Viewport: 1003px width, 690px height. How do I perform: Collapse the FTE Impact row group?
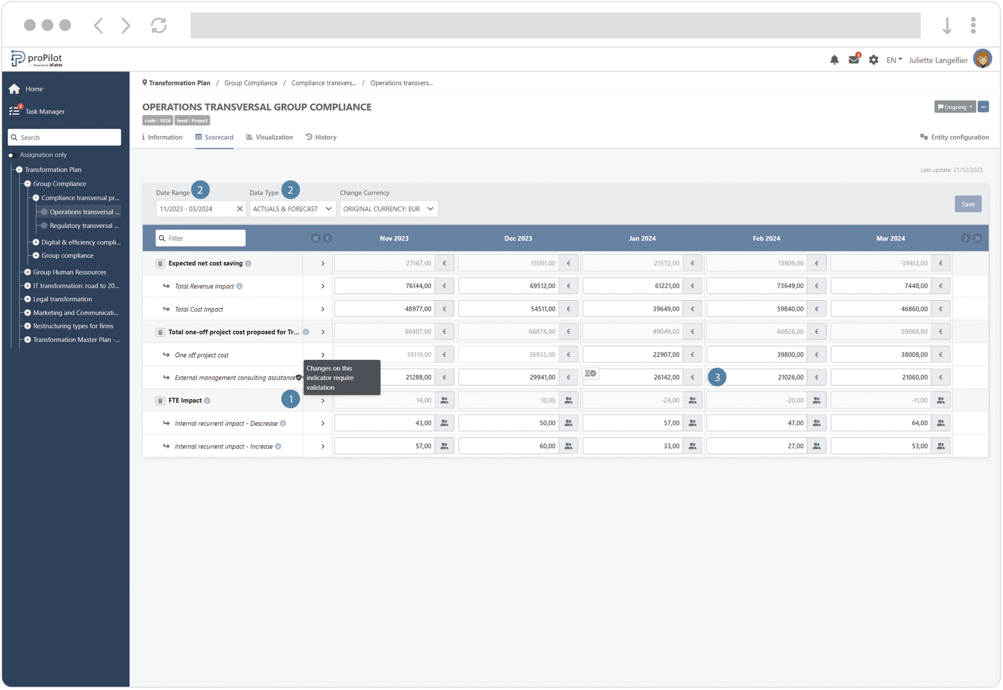coord(160,401)
